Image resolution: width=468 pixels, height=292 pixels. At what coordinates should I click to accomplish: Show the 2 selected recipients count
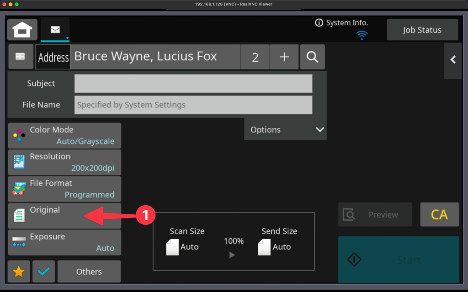[x=255, y=57]
